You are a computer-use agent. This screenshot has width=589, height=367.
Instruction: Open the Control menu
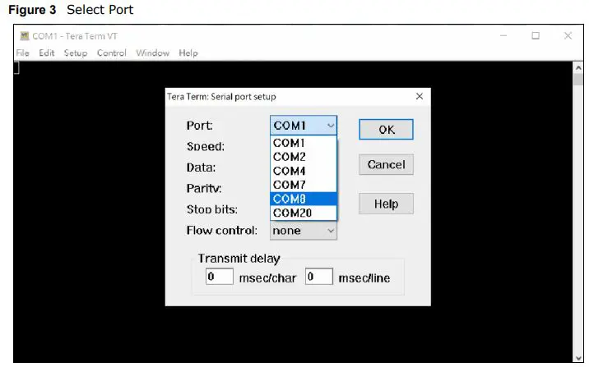click(112, 53)
